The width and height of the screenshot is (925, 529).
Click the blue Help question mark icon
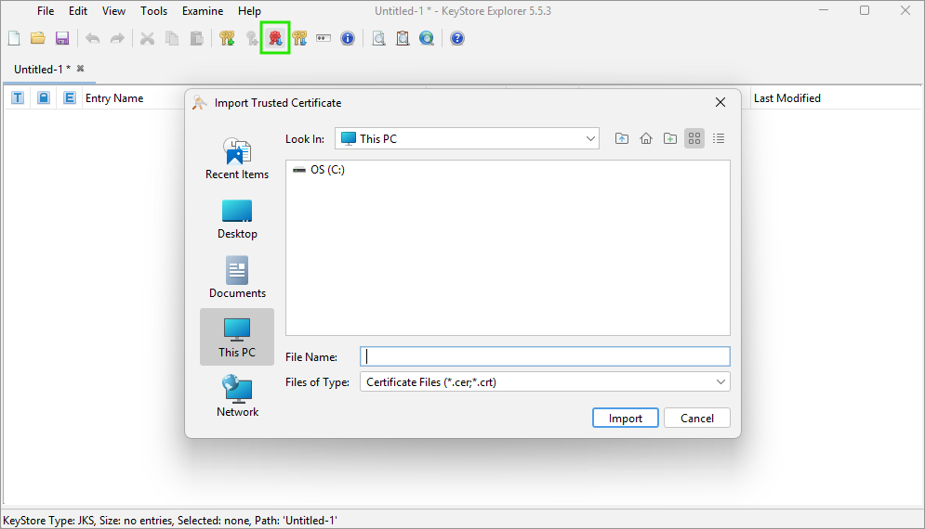click(x=456, y=38)
